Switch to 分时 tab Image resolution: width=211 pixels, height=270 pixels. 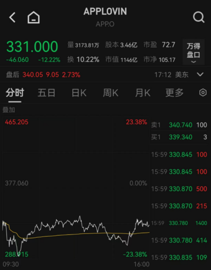15,93
